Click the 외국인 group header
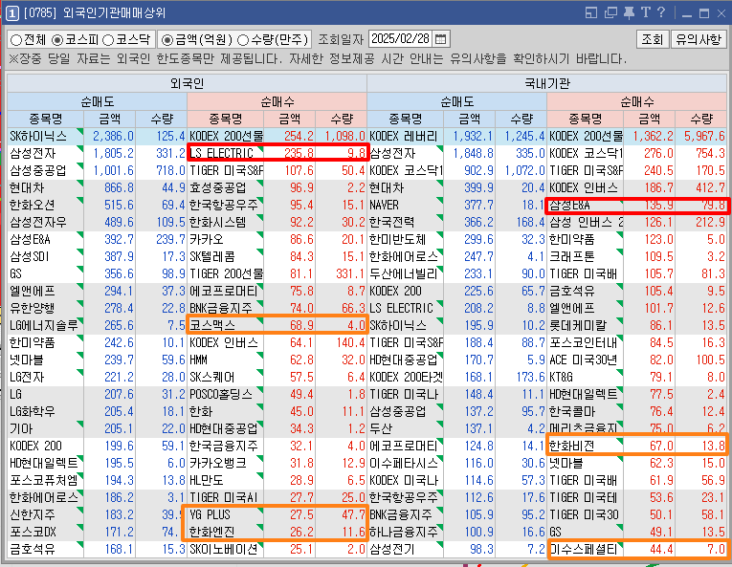This screenshot has height=567, width=732. coord(187,83)
